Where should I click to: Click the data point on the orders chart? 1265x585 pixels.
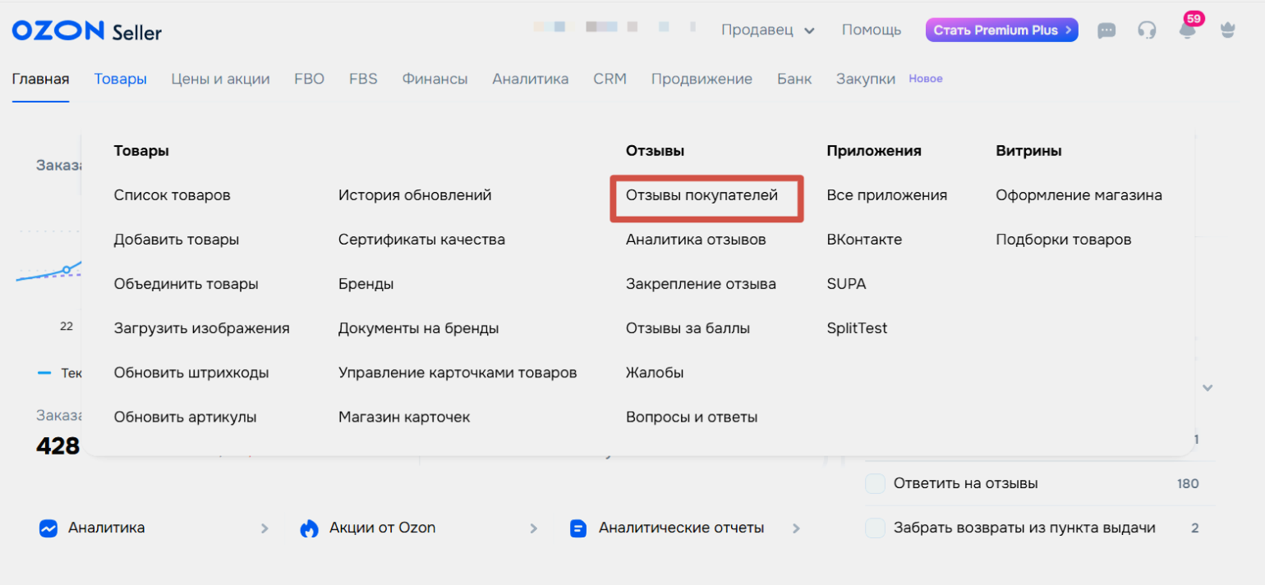tap(67, 270)
